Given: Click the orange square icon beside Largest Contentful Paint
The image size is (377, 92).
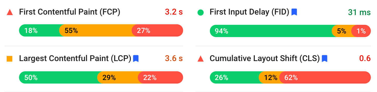Looking at the screenshot, I should click(x=10, y=59).
